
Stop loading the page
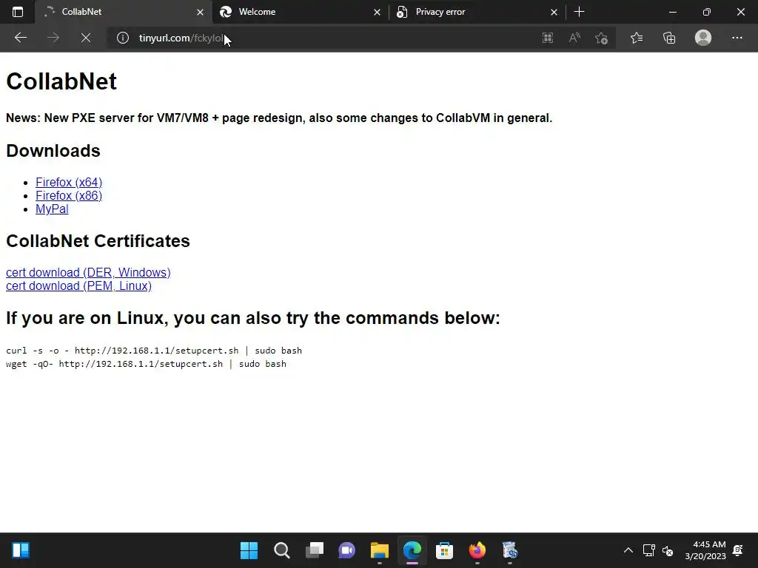pyautogui.click(x=86, y=38)
